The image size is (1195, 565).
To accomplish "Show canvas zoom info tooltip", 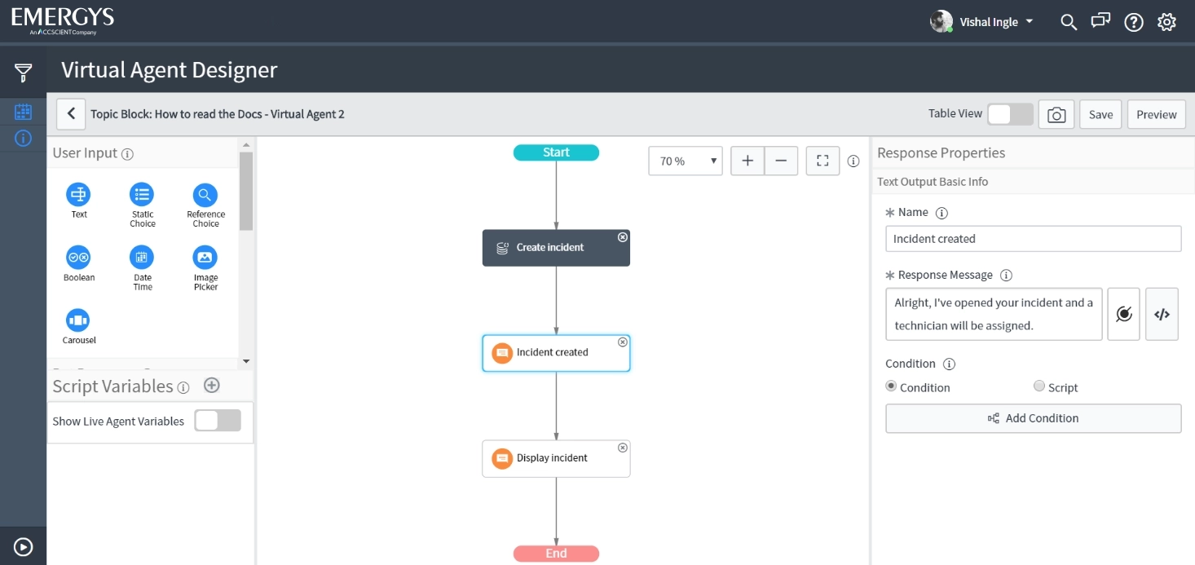I will (x=853, y=161).
